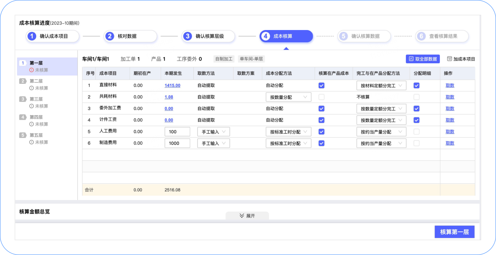Click the 核算第一层 button
The height and width of the screenshot is (255, 496).
point(454,232)
